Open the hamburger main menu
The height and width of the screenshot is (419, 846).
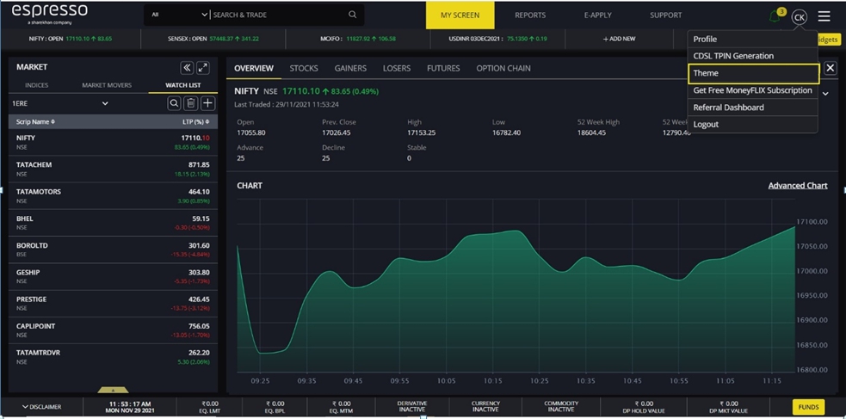click(x=824, y=16)
